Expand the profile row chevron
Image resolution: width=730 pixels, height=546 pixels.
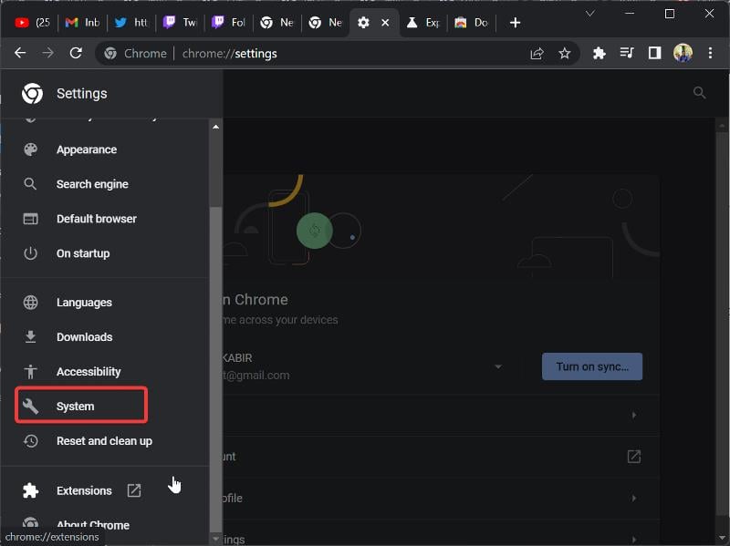[x=634, y=498]
